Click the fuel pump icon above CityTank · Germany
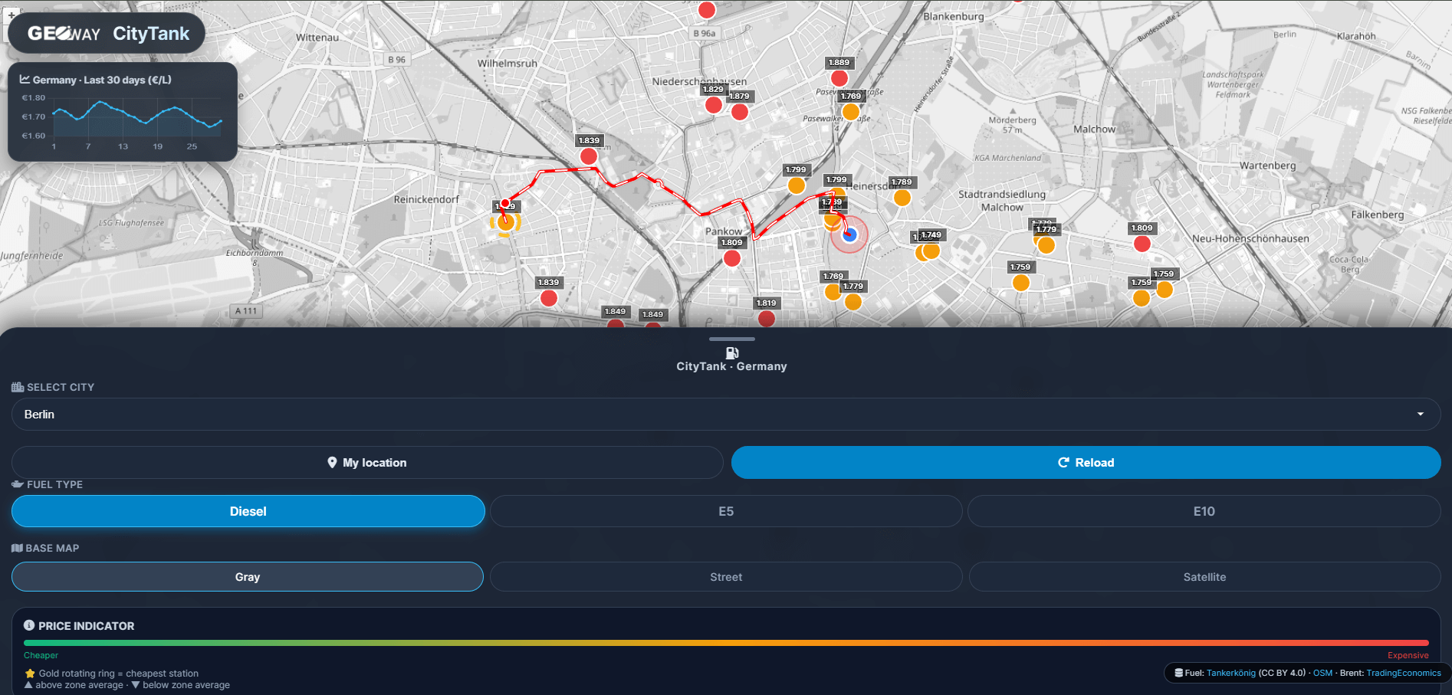The image size is (1452, 695). tap(731, 352)
